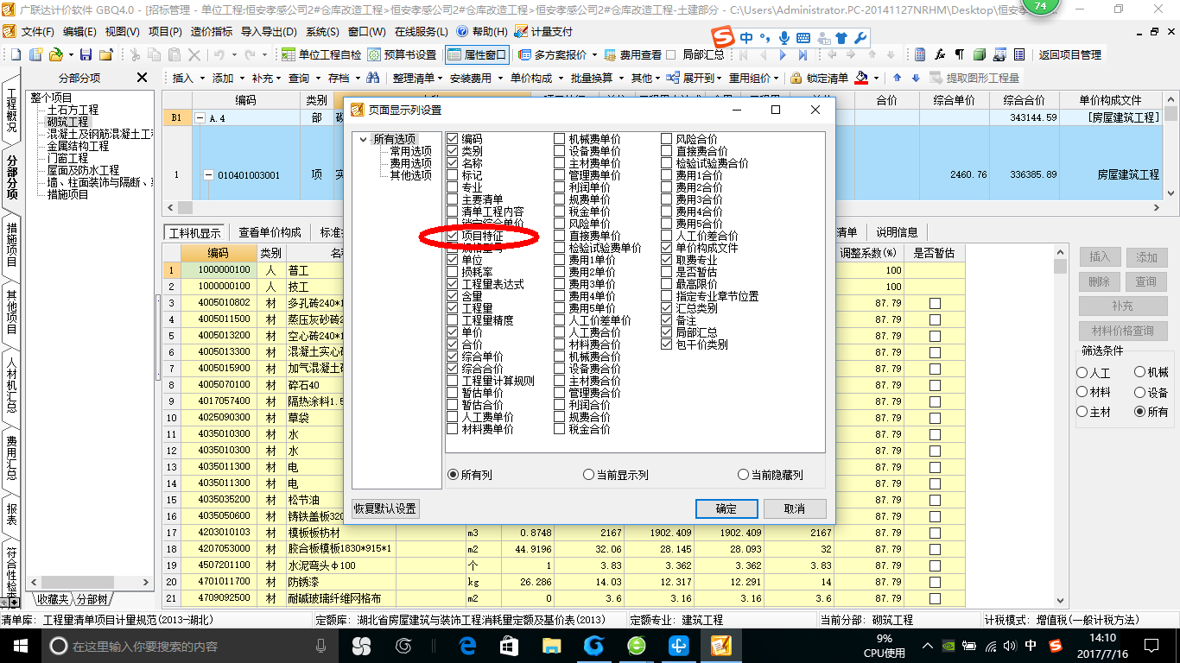Click the open folder icon in toolbar
Screen dimensions: 1180x663
(x=55, y=54)
